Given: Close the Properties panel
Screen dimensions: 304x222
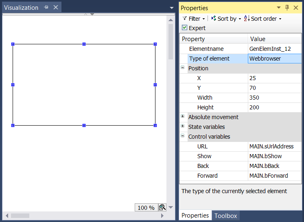Looking at the screenshot, I should pyautogui.click(x=296, y=8).
